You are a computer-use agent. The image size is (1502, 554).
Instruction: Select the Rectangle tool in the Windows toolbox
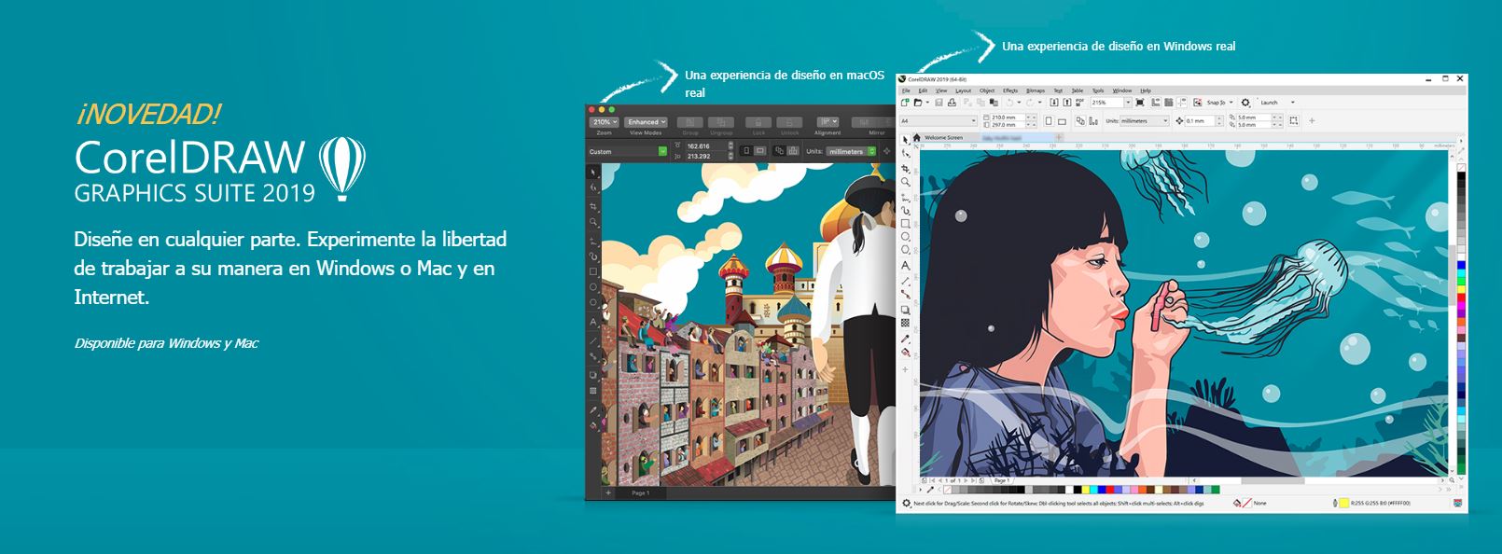(905, 224)
